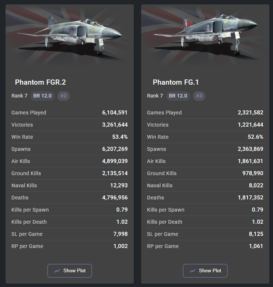Select the Rank 7 label on FG.1 card
The width and height of the screenshot is (273, 287).
coord(155,96)
